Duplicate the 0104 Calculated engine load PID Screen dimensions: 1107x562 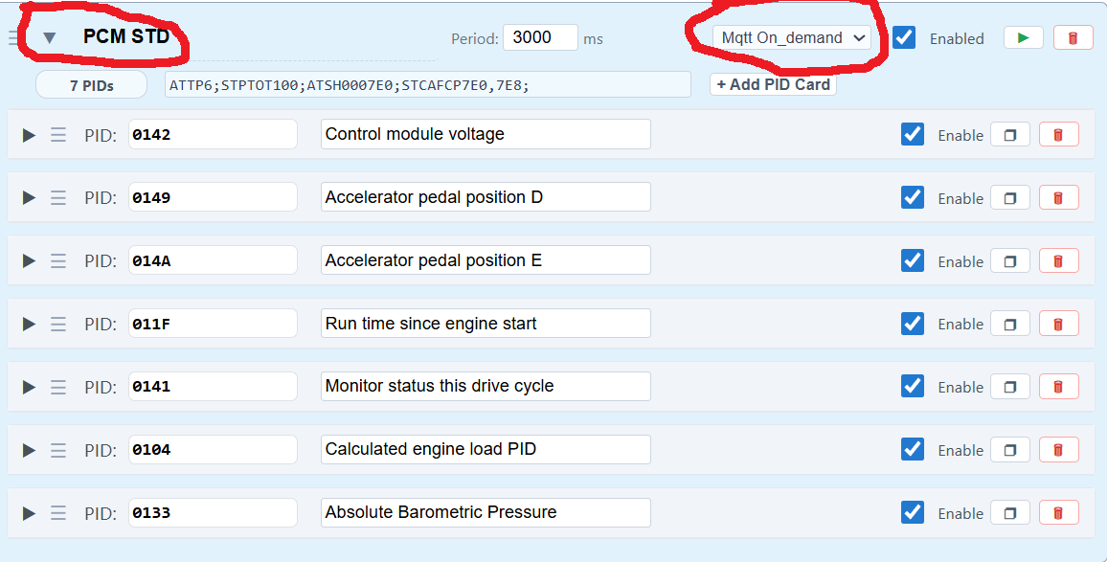pyautogui.click(x=1010, y=450)
